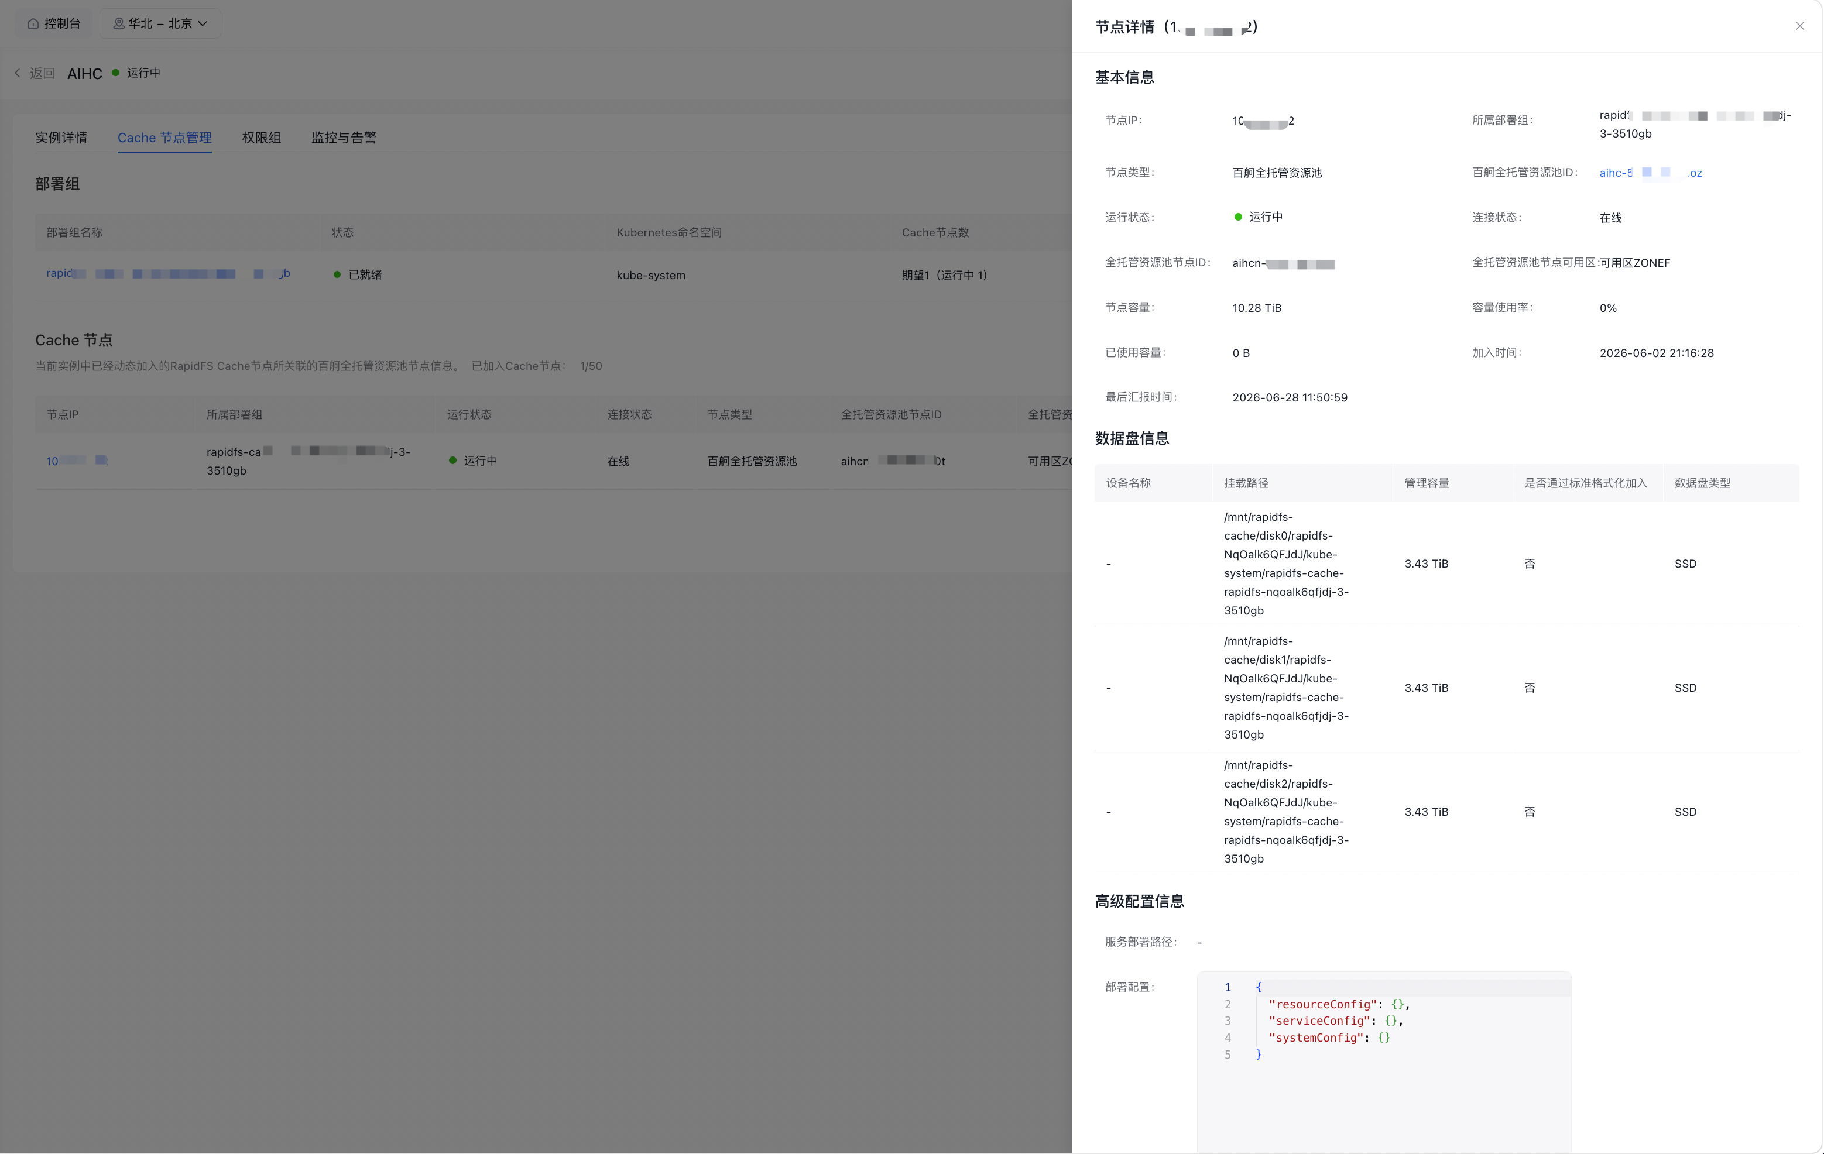Click the 挂载路径 column header

[1246, 483]
